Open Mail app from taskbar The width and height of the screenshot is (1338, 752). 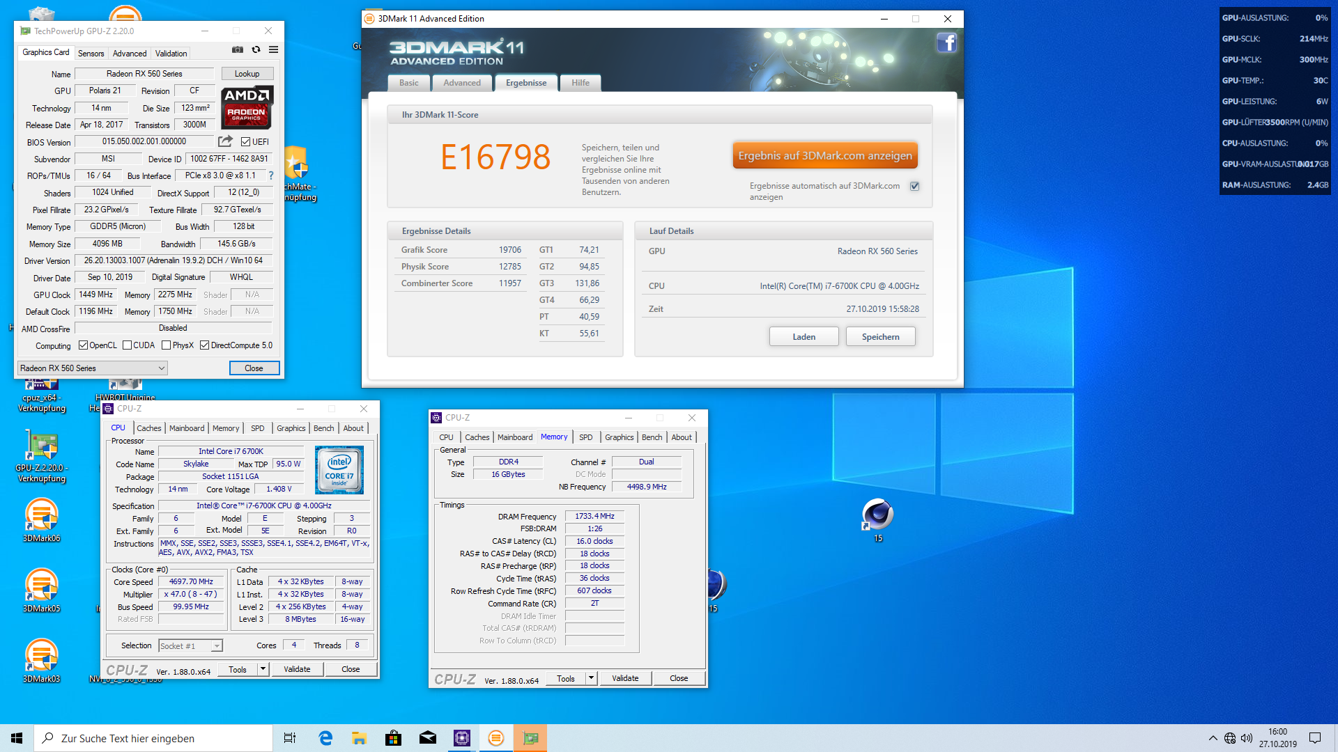point(428,738)
